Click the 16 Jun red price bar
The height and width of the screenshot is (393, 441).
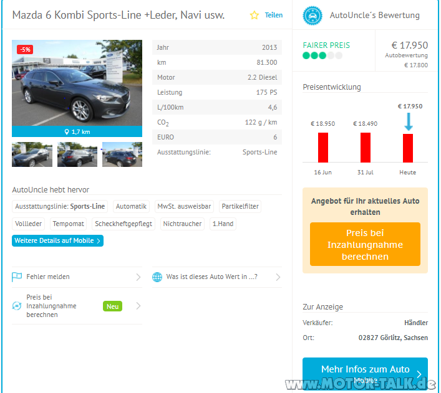click(x=323, y=148)
